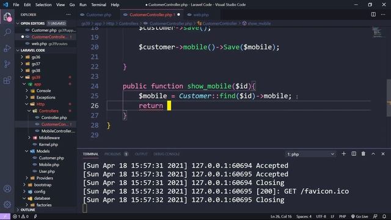391x220 pixels.
Task: Open the Run menu
Action: coord(83,5)
